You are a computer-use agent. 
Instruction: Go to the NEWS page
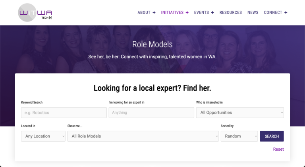[253, 12]
